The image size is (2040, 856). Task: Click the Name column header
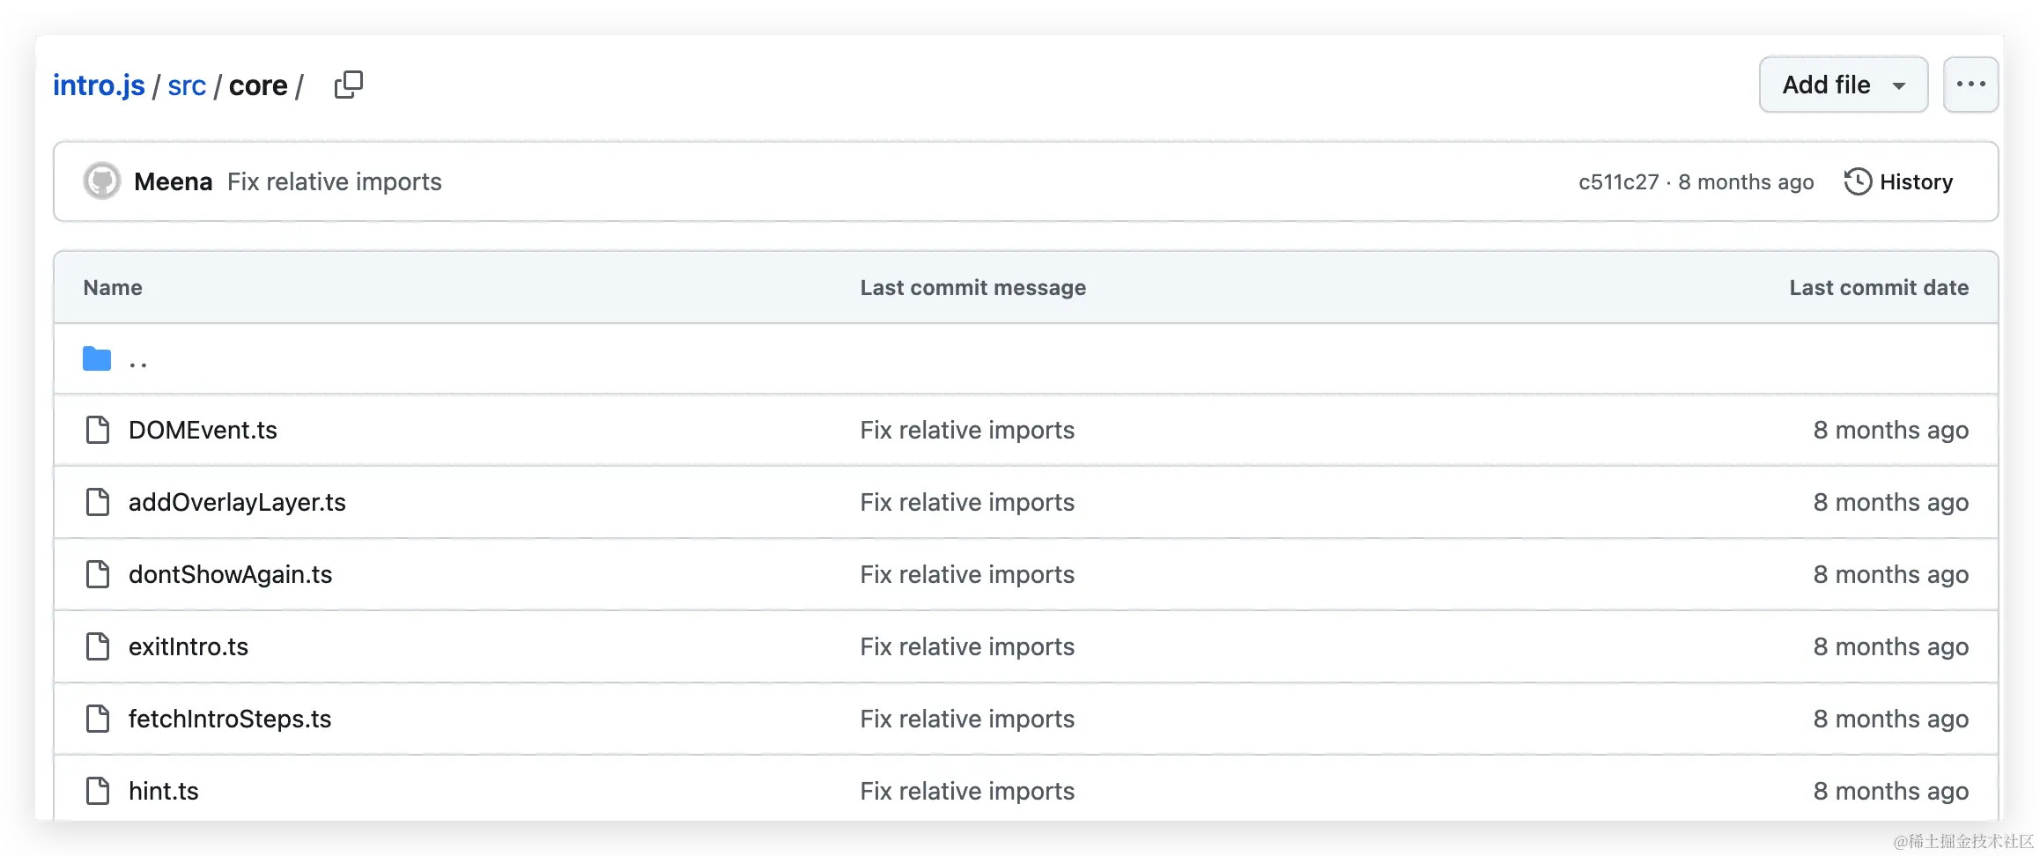point(113,287)
